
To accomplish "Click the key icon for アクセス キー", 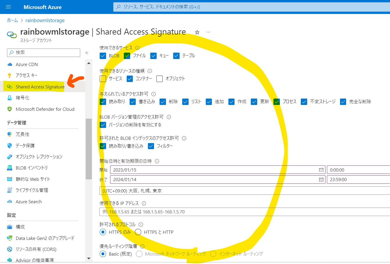I will click(x=10, y=75).
